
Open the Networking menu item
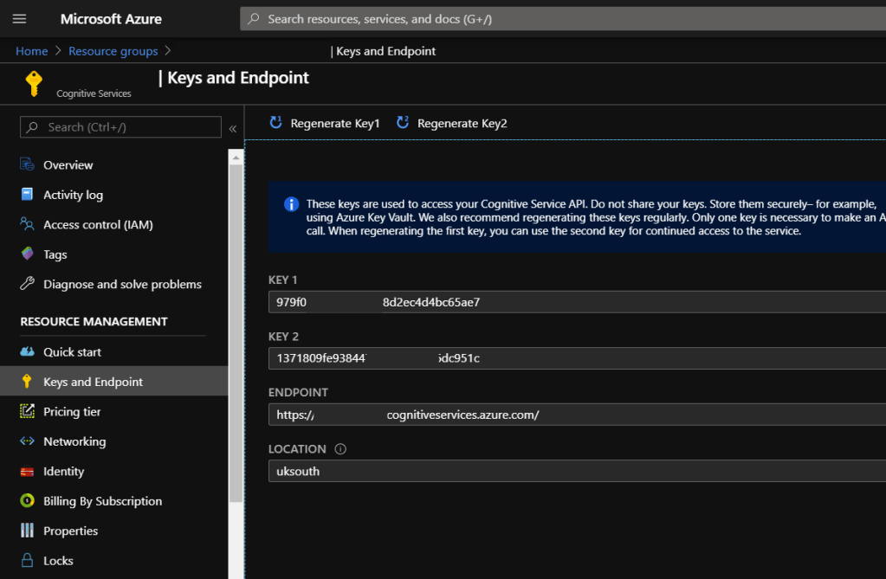click(x=74, y=441)
